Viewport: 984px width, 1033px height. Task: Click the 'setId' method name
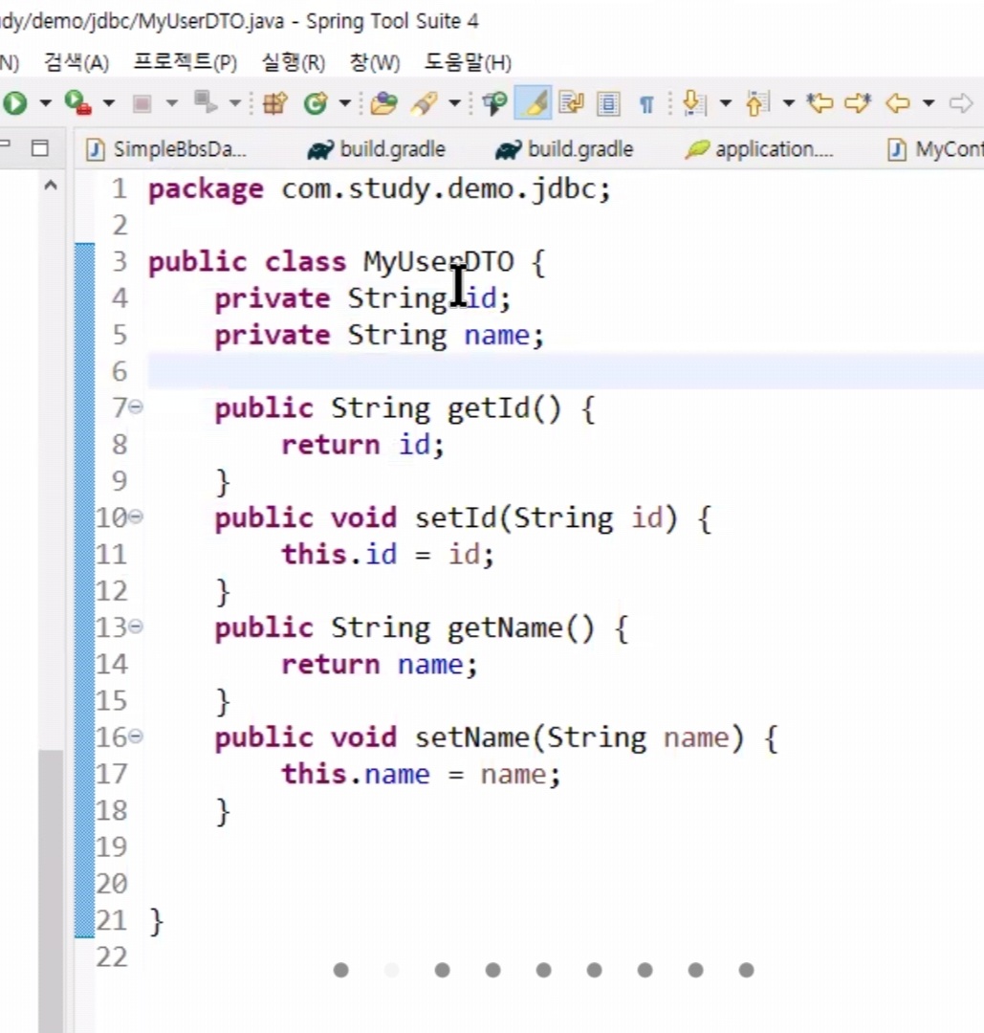[x=456, y=517]
